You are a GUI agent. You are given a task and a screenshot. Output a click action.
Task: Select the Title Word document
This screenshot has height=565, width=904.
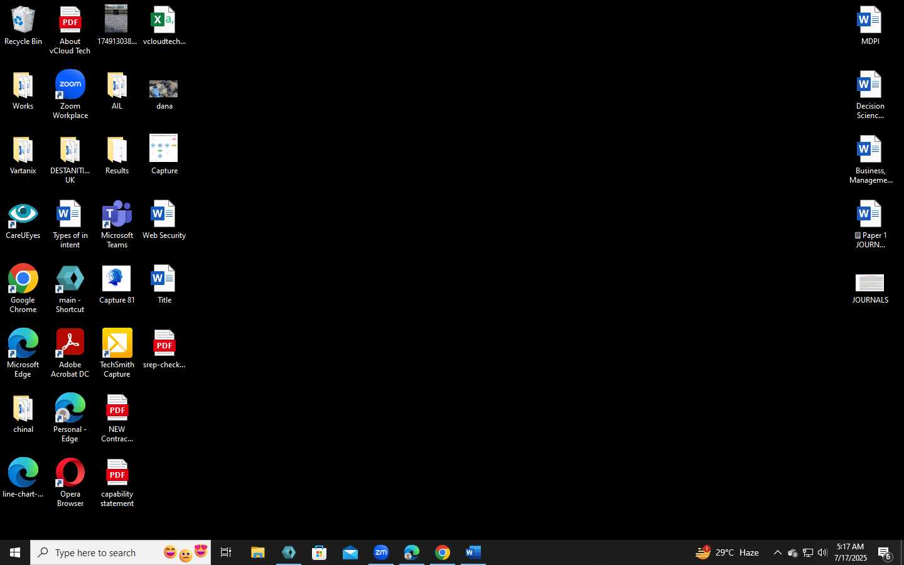pyautogui.click(x=164, y=286)
